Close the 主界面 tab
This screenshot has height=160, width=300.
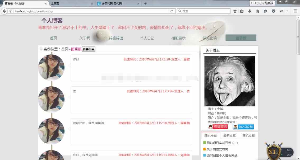point(92,4)
